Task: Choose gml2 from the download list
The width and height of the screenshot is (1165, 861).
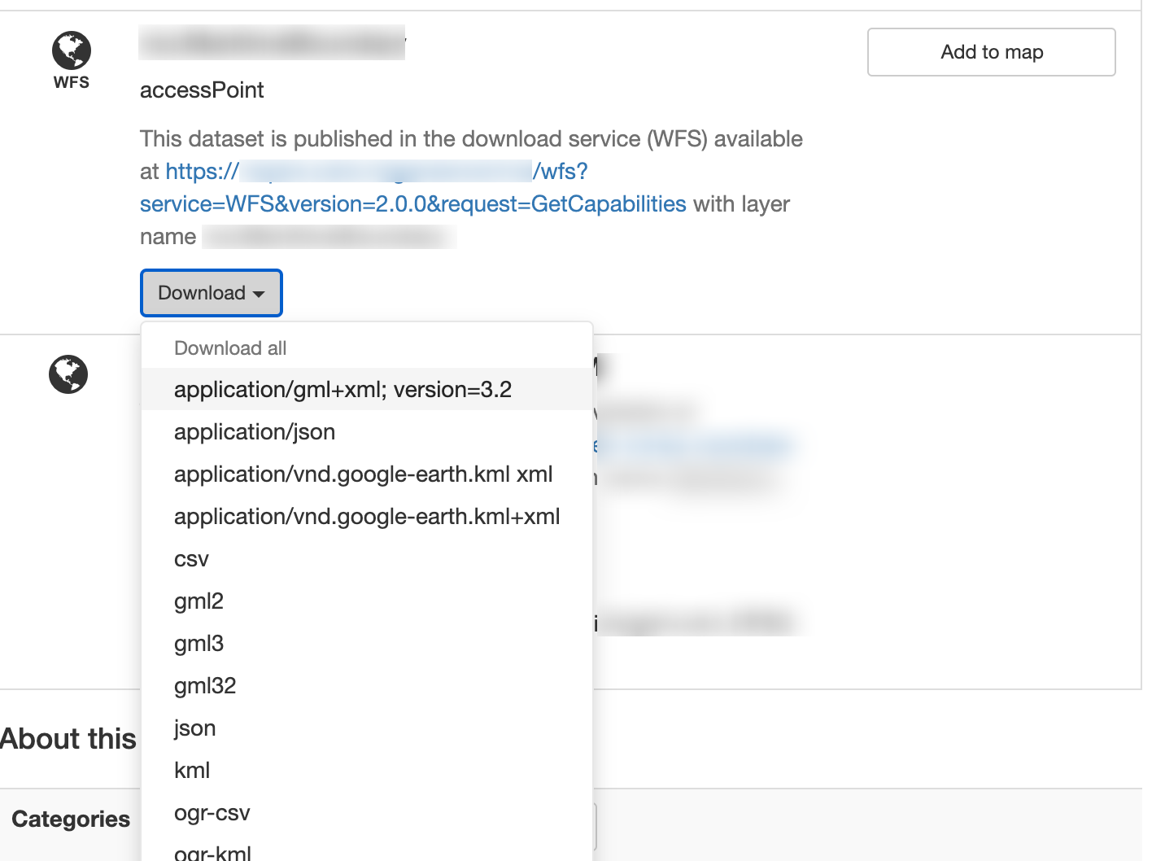Action: point(367,601)
